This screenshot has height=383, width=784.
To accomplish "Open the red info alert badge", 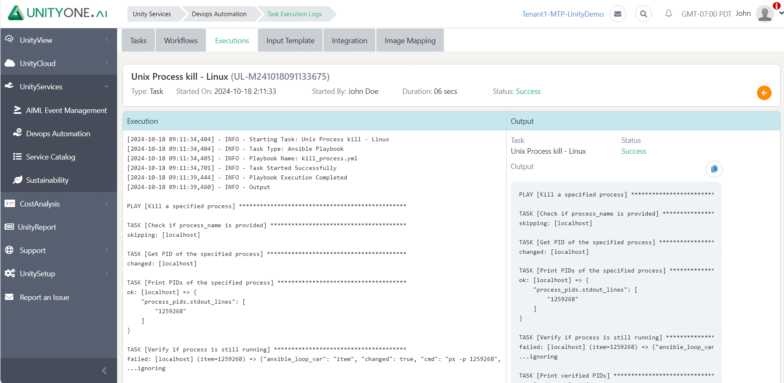I will (x=777, y=6).
